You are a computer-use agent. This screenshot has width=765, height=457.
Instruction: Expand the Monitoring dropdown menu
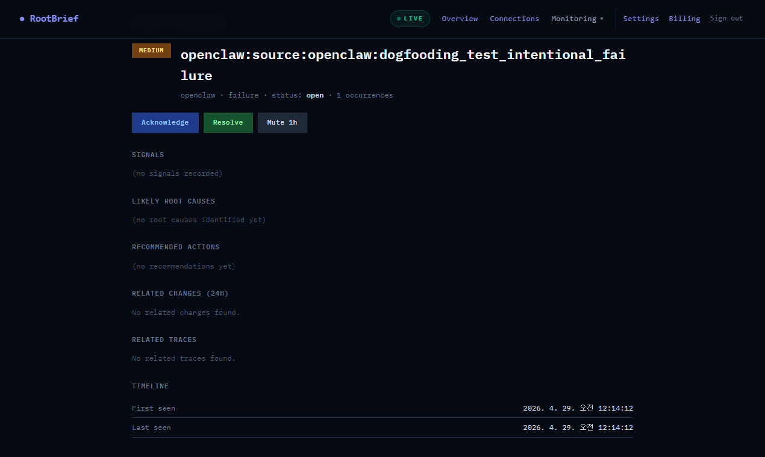(577, 19)
